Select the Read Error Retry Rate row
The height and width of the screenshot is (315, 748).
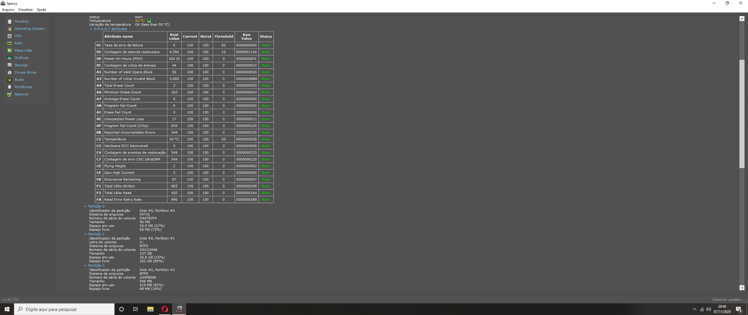click(184, 200)
